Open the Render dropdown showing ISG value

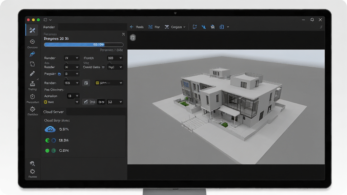(x=71, y=83)
